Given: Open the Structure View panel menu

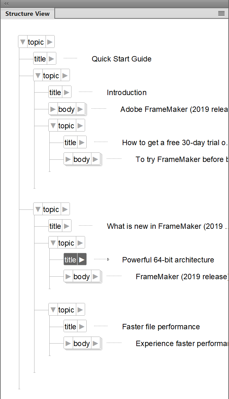Looking at the screenshot, I should 221,13.
